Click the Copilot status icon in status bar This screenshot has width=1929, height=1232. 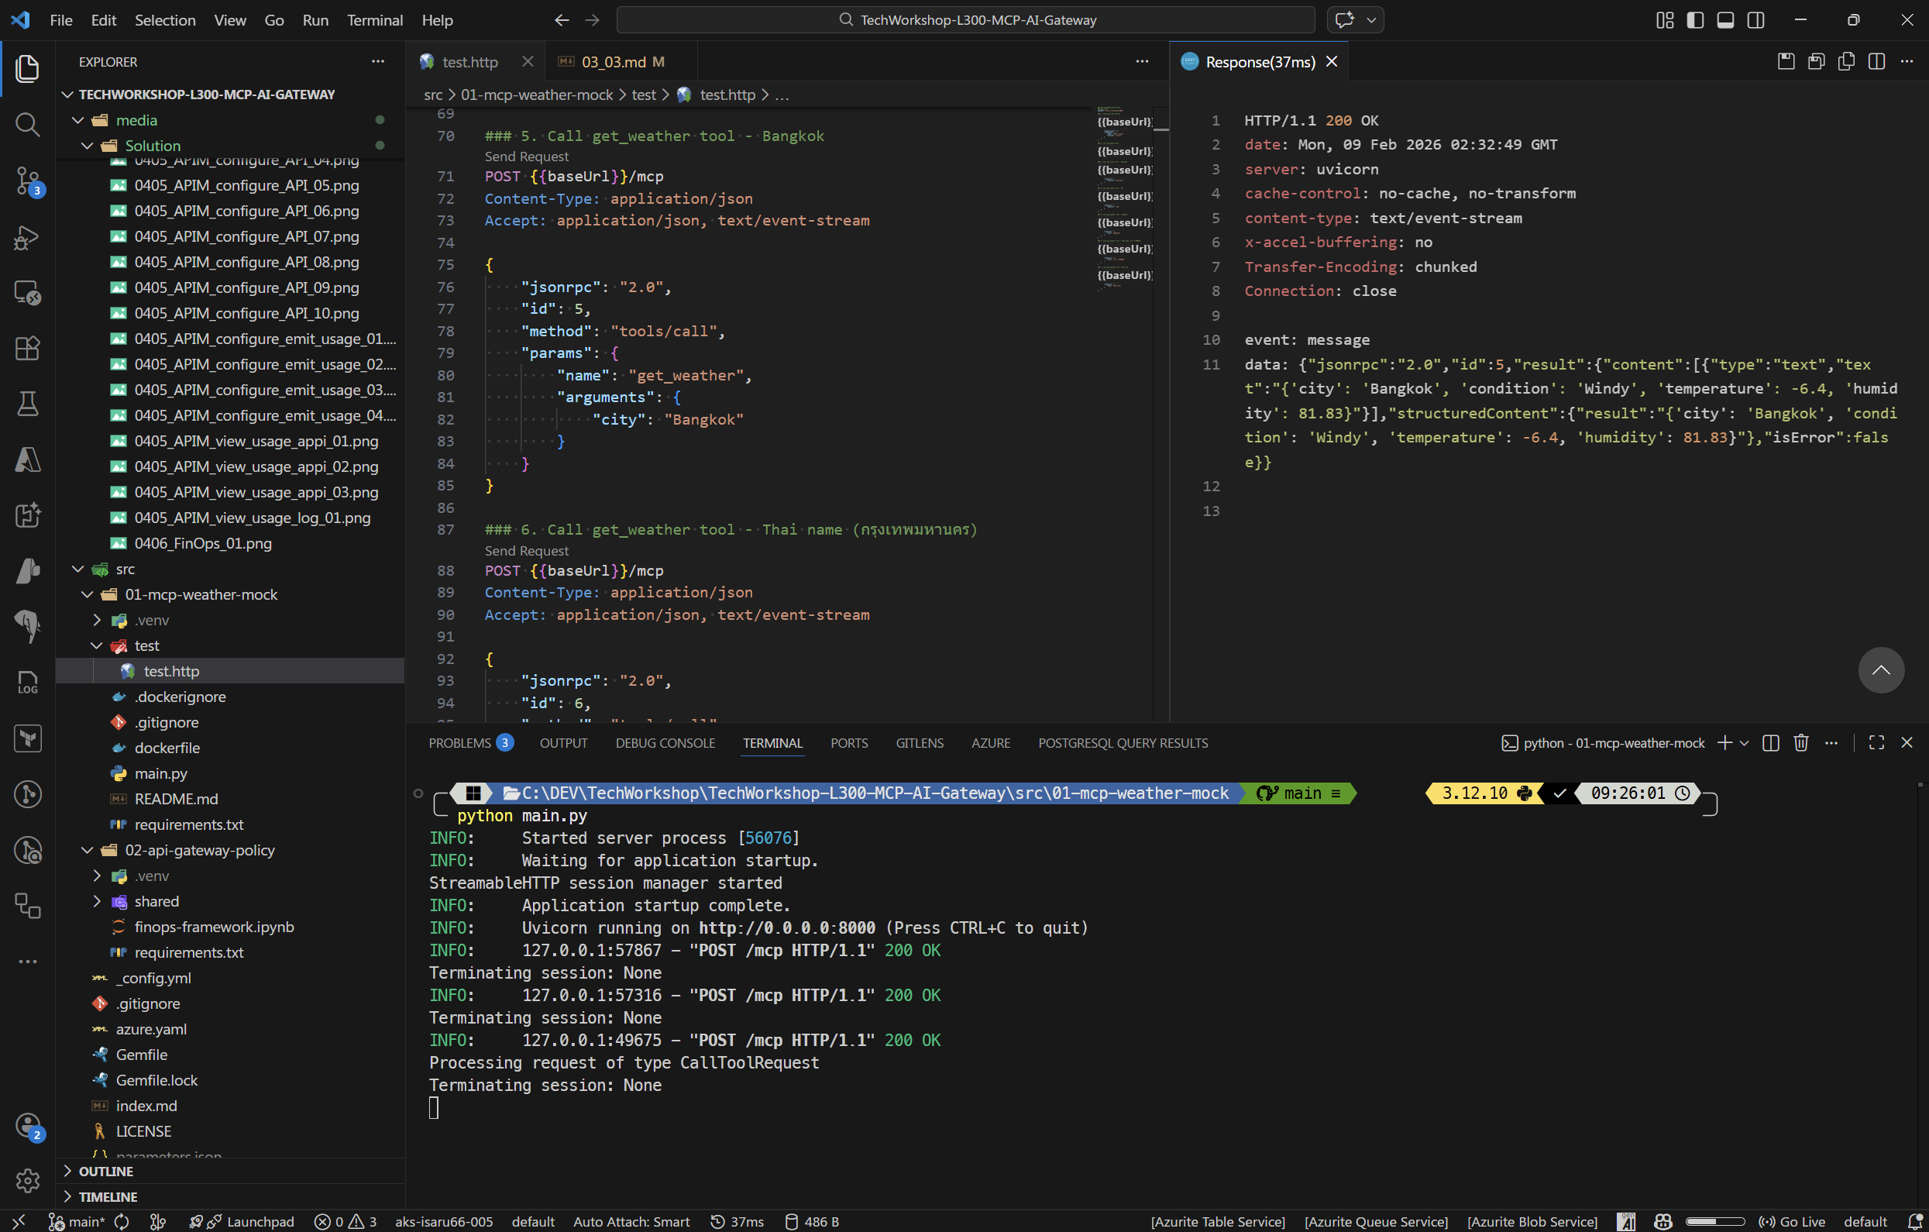[1663, 1222]
